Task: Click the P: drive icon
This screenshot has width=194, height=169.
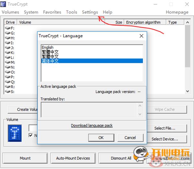Action: (x=8, y=77)
